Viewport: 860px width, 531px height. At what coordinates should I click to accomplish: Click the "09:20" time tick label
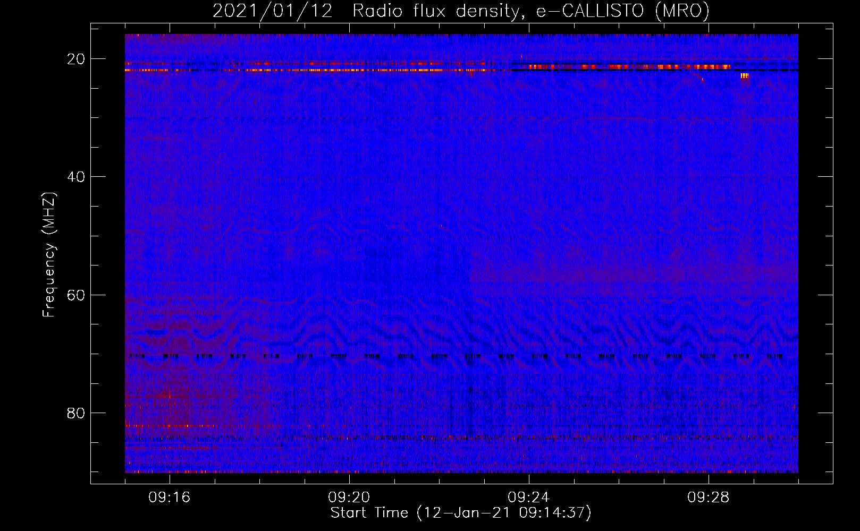[349, 498]
